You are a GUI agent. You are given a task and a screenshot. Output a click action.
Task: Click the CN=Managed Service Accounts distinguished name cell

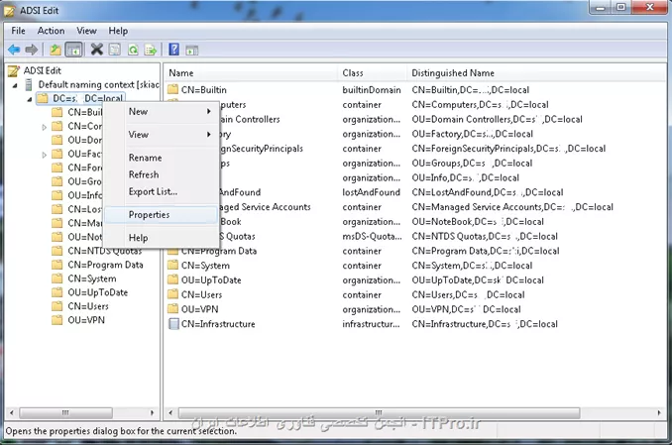512,207
